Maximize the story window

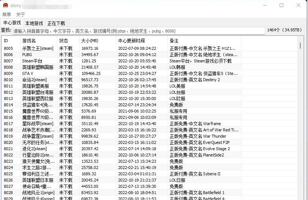(x=281, y=5)
